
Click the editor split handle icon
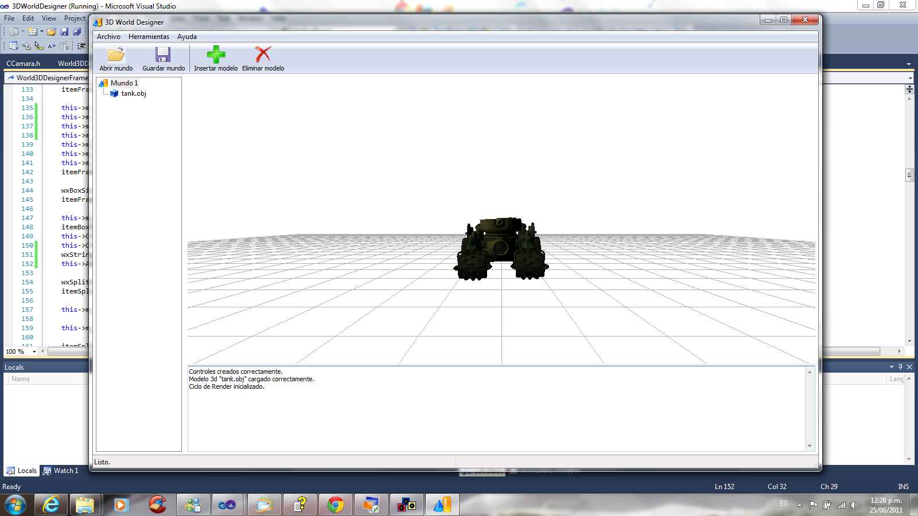909,89
